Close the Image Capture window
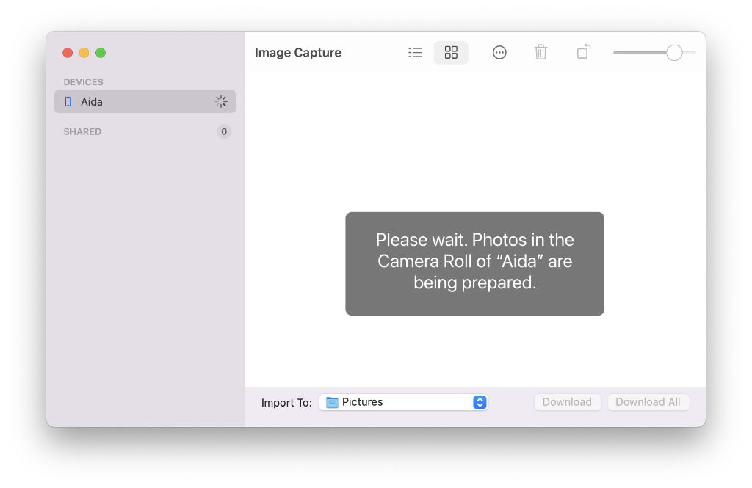 tap(68, 53)
